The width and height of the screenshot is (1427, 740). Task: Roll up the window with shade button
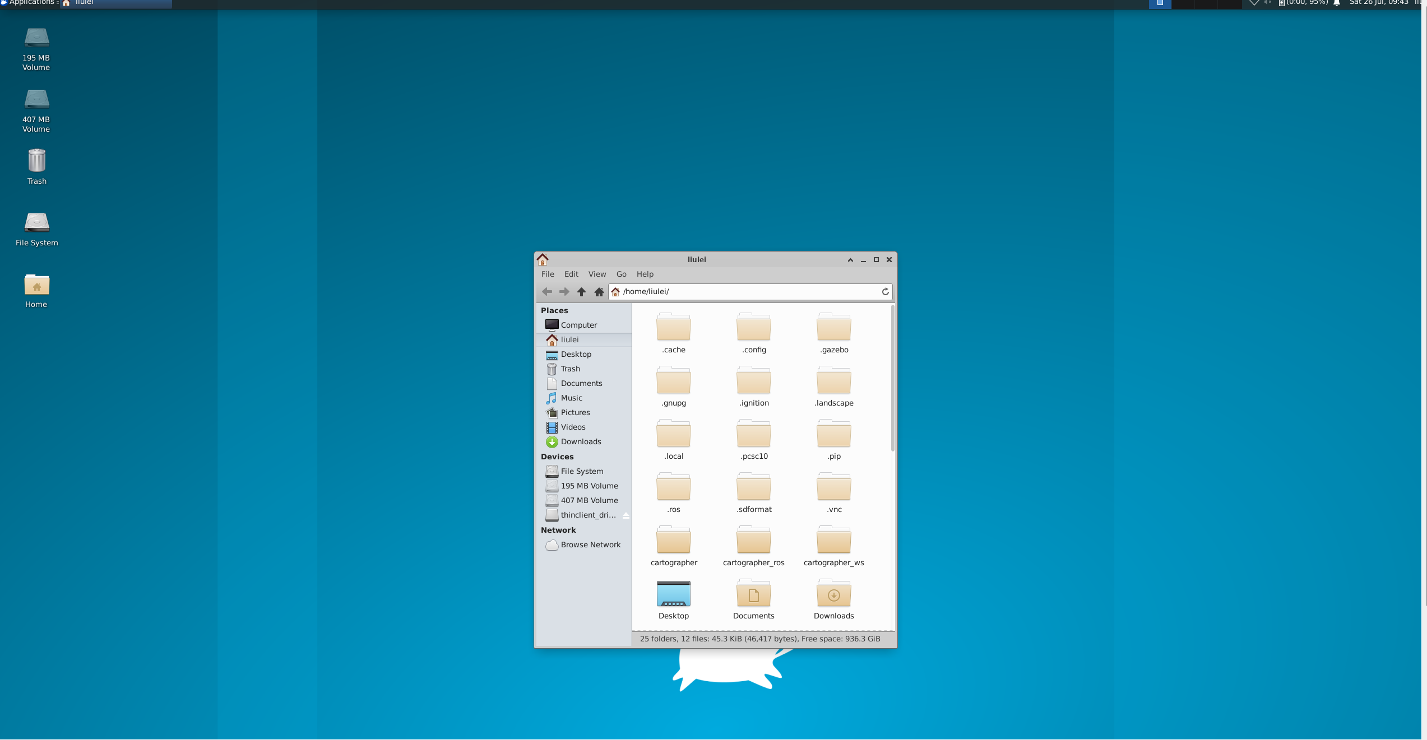(850, 260)
